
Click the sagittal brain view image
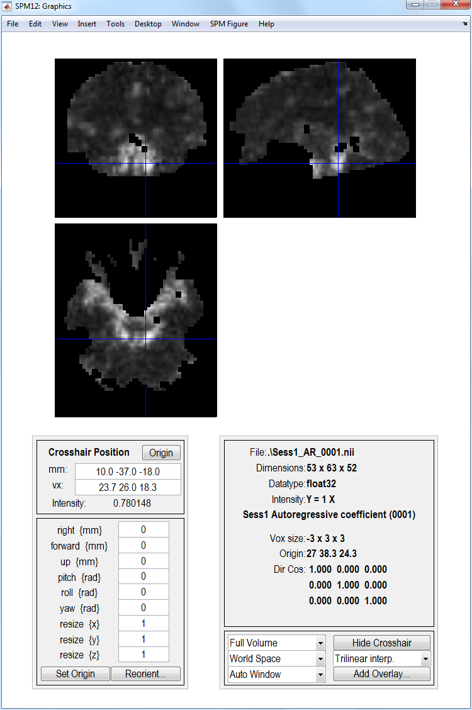coord(320,138)
